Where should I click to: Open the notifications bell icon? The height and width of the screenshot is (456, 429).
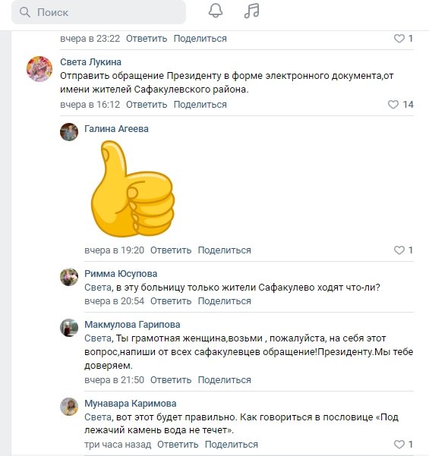pos(216,11)
